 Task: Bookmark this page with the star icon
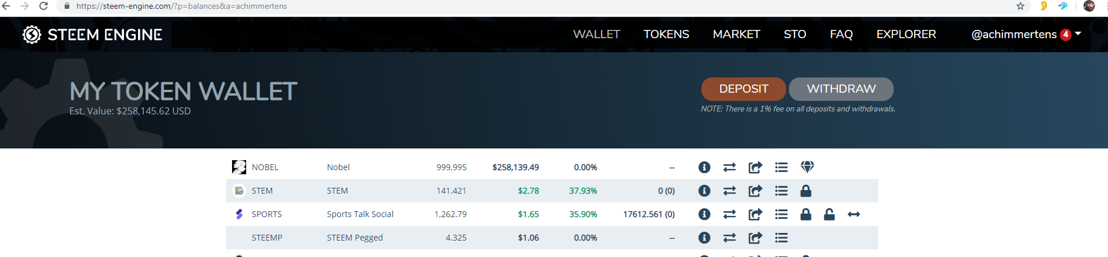point(1020,6)
